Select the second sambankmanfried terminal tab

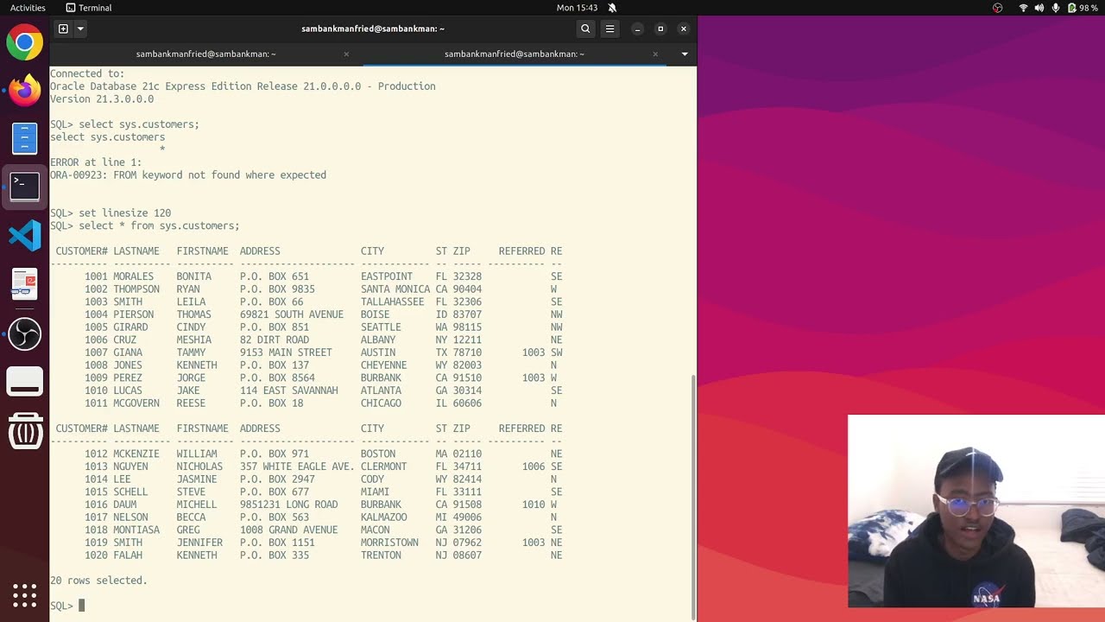[x=515, y=54]
